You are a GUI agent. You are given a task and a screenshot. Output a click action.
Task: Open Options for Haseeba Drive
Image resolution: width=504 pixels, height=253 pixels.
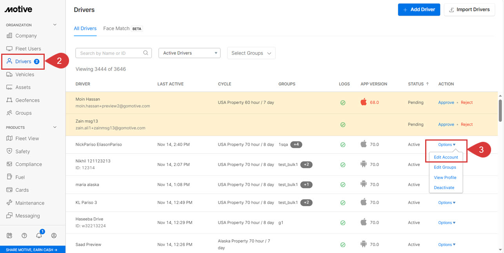point(447,222)
